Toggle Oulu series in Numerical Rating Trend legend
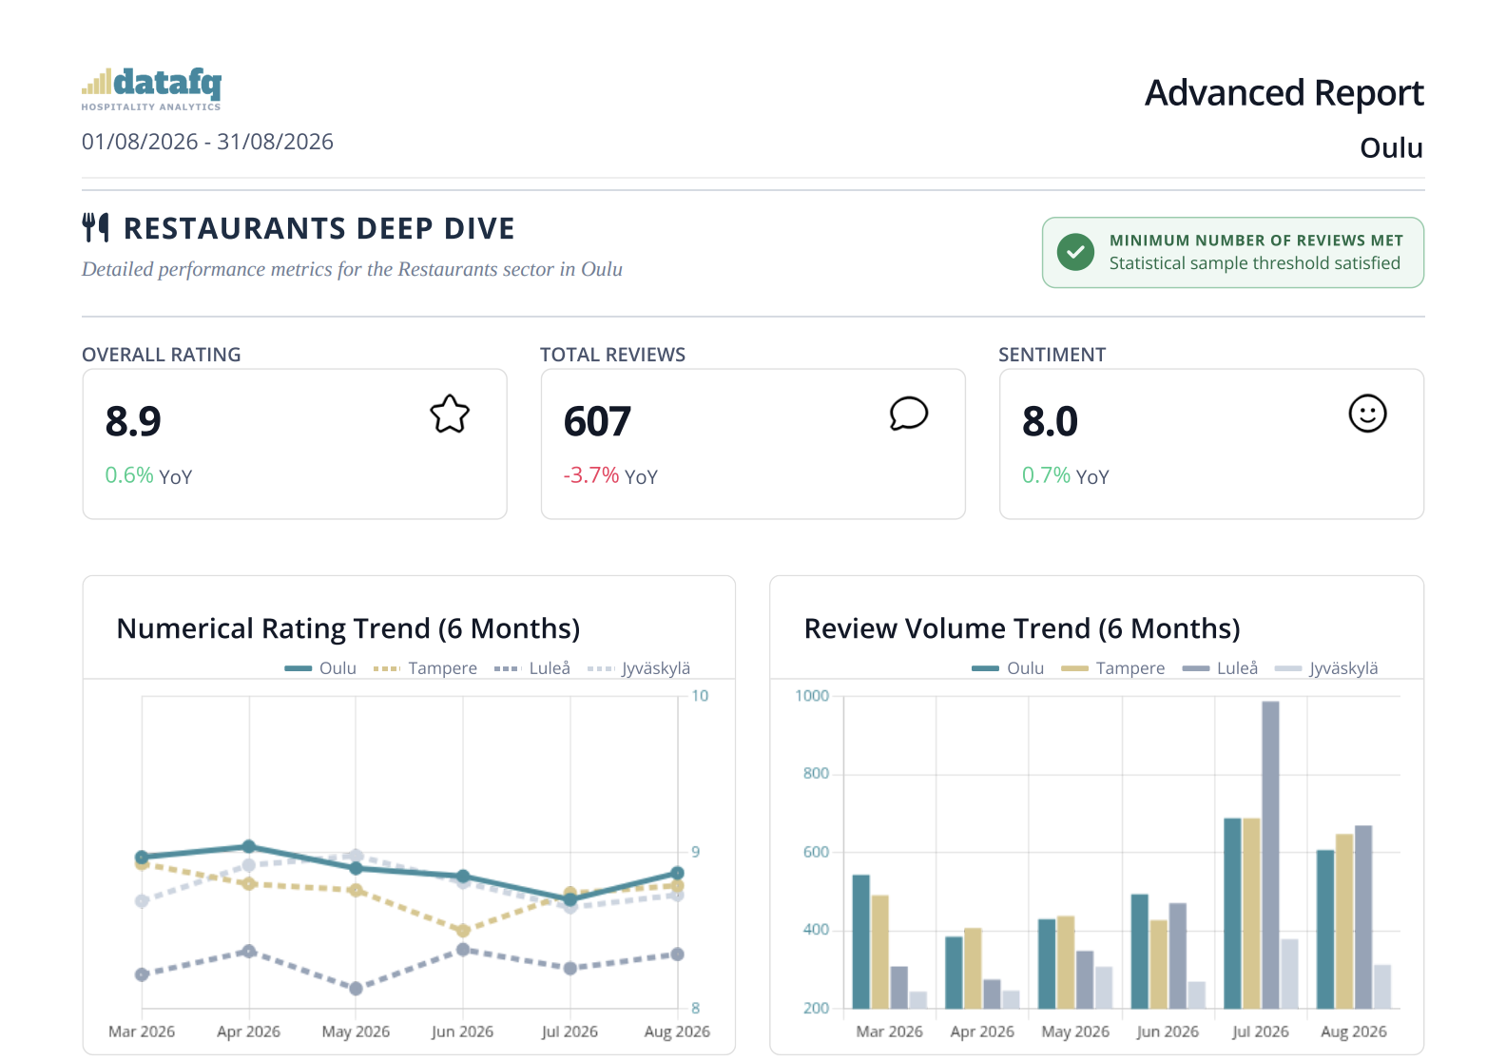The height and width of the screenshot is (1061, 1506). click(x=320, y=668)
